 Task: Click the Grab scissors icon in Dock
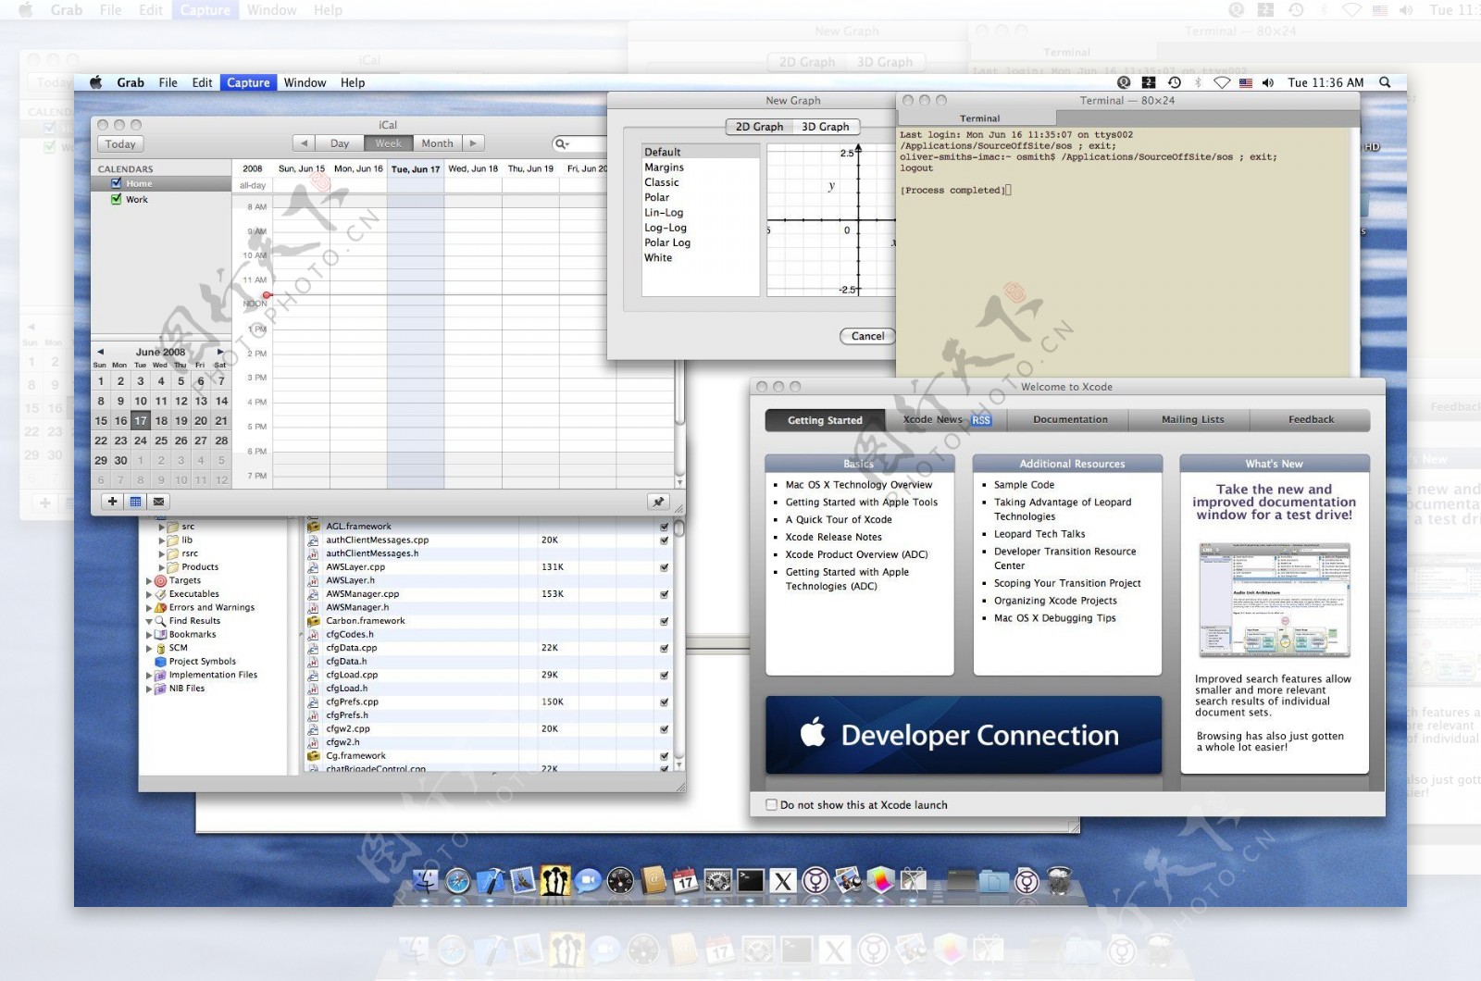pyautogui.click(x=914, y=880)
